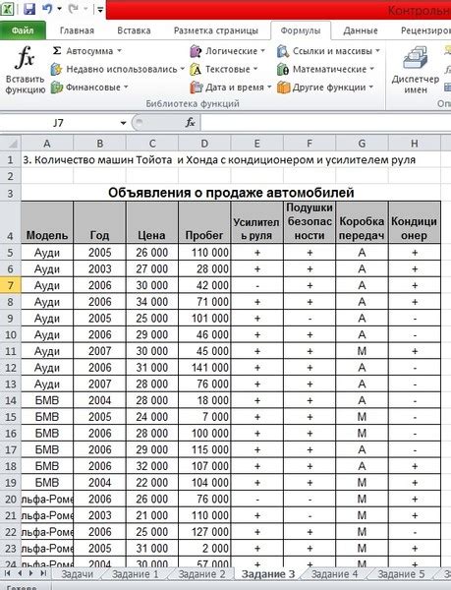The image size is (451, 590).
Task: Click the Excel application icon
Action: coord(7,8)
